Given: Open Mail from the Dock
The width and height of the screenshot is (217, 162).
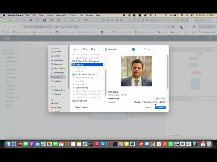Looking at the screenshot, I should pos(38,144).
